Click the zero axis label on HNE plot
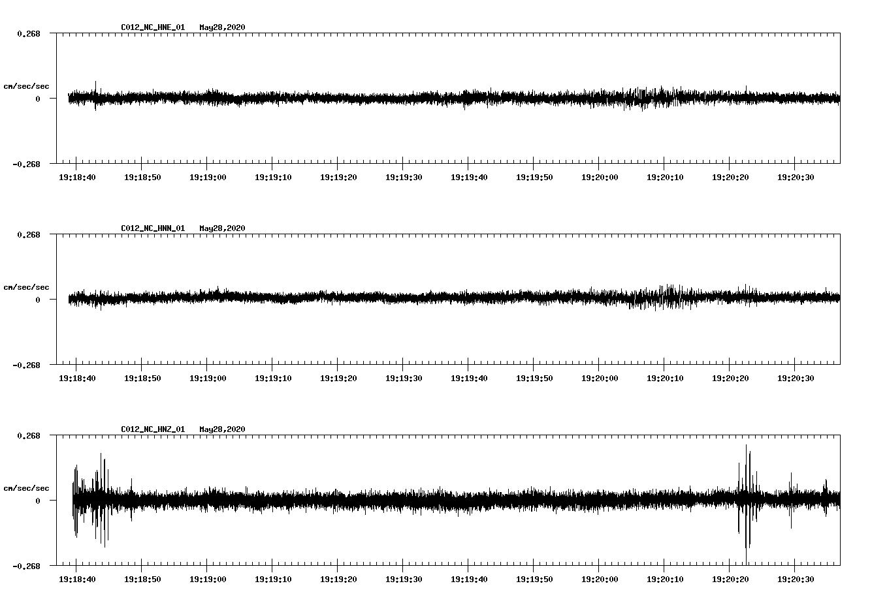 [37, 99]
